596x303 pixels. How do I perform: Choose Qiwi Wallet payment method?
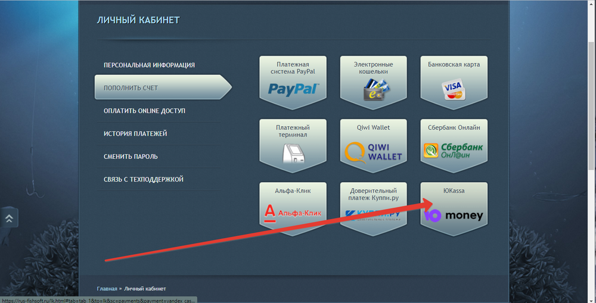373,146
